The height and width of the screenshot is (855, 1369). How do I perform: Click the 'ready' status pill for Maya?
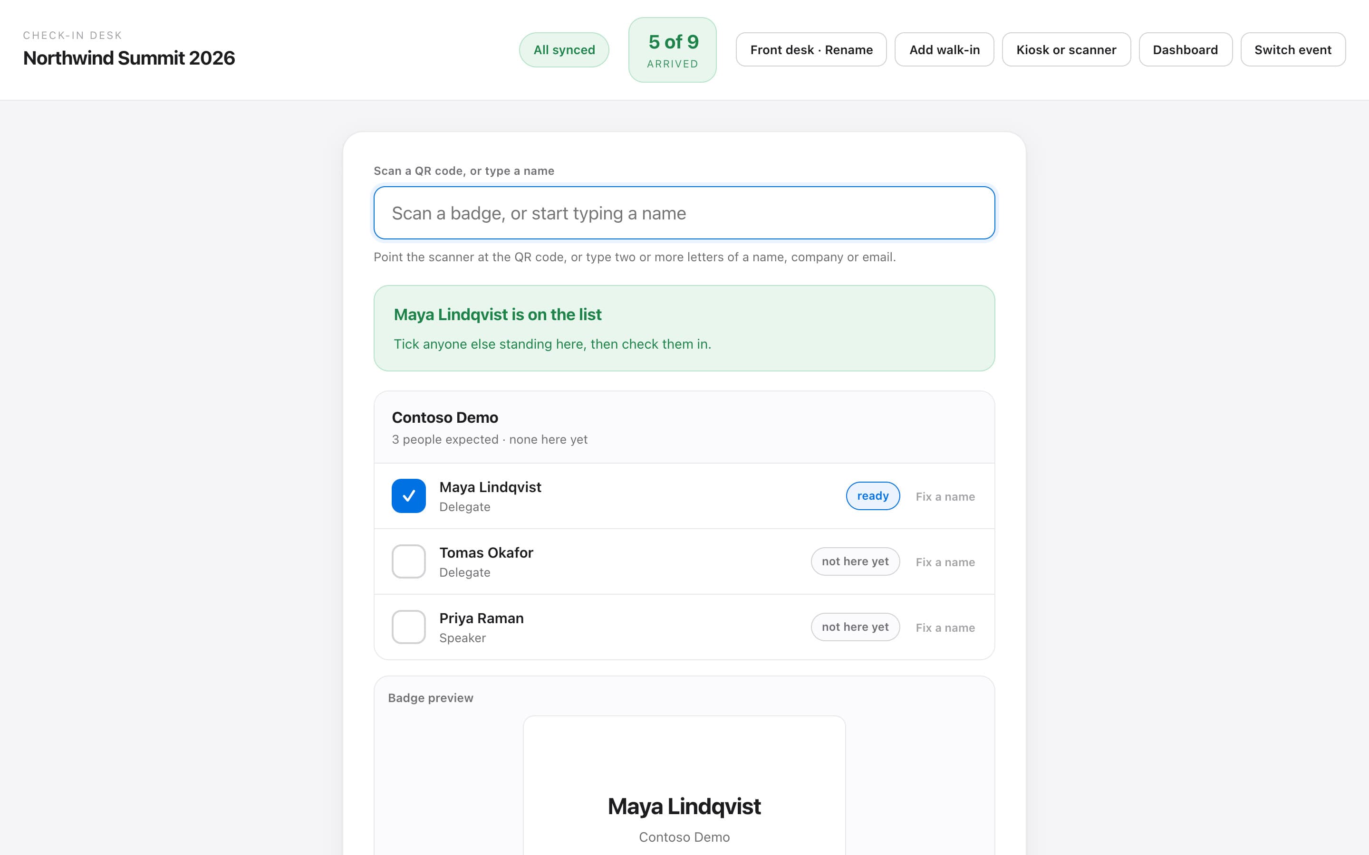click(x=873, y=496)
